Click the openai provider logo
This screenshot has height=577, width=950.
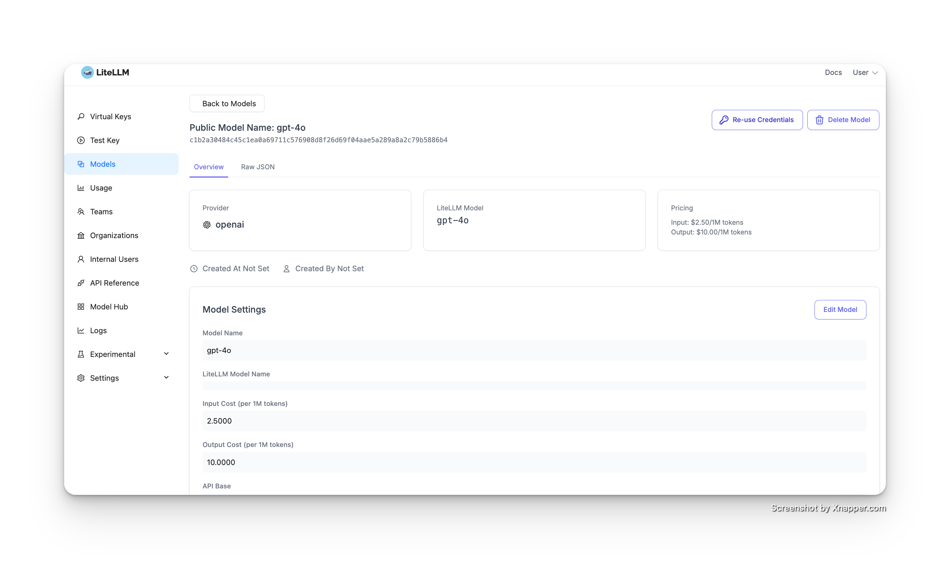[207, 225]
